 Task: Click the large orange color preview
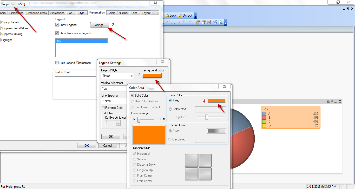[x=149, y=135]
